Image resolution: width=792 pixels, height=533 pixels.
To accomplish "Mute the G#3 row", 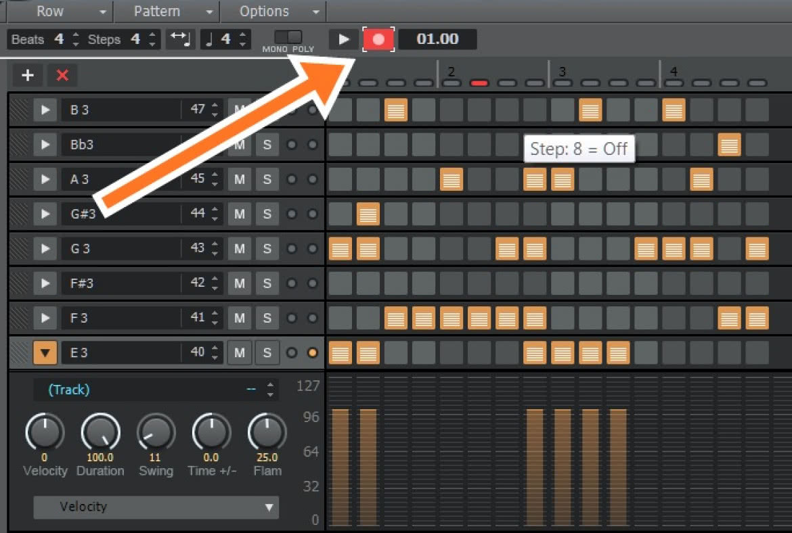I will click(x=240, y=214).
